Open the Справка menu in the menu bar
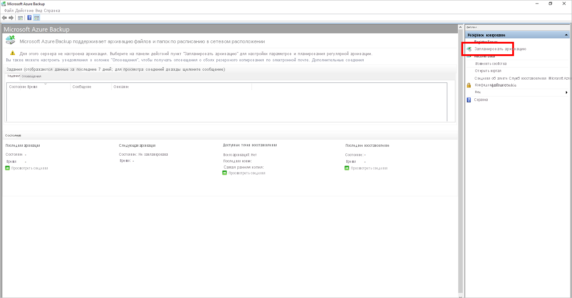572x298 pixels. (52, 10)
